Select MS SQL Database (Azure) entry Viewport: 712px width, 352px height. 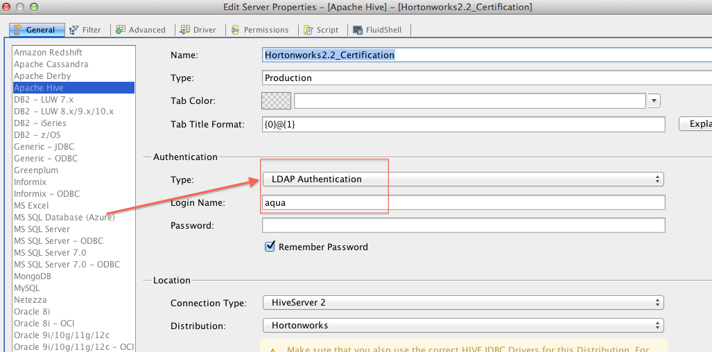coord(74,218)
